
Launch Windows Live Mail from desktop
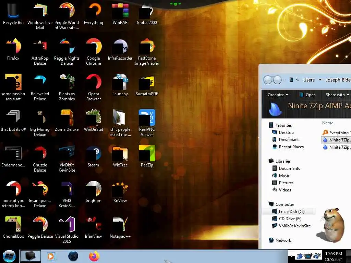(40, 16)
